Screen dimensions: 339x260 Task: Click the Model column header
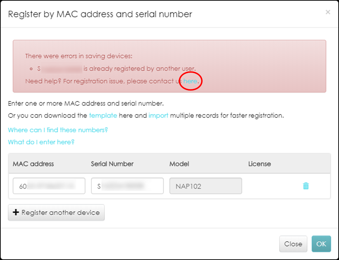(179, 164)
